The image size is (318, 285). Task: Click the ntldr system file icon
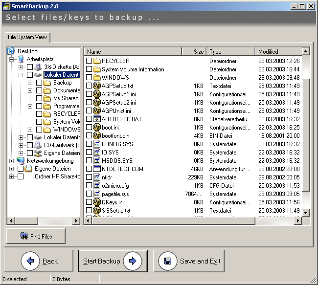[97, 177]
